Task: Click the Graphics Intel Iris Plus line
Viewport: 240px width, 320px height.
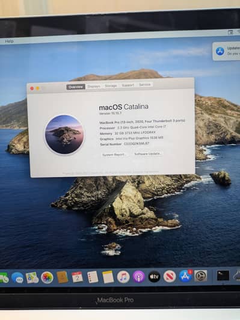Action: click(x=132, y=138)
